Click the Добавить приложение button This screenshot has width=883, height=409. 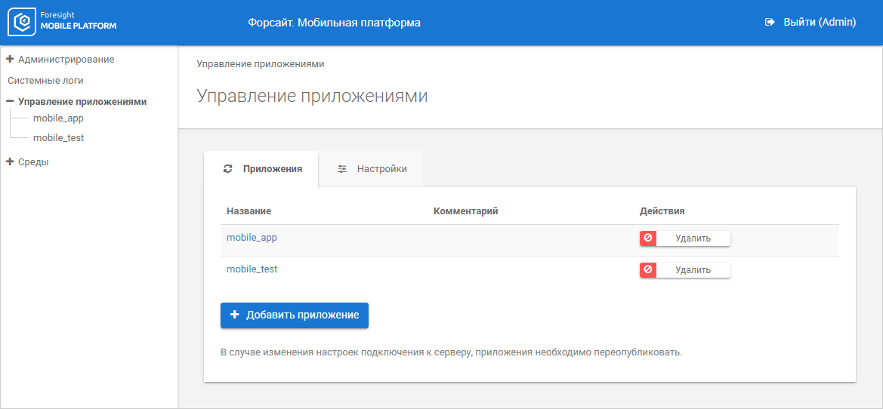tap(295, 315)
